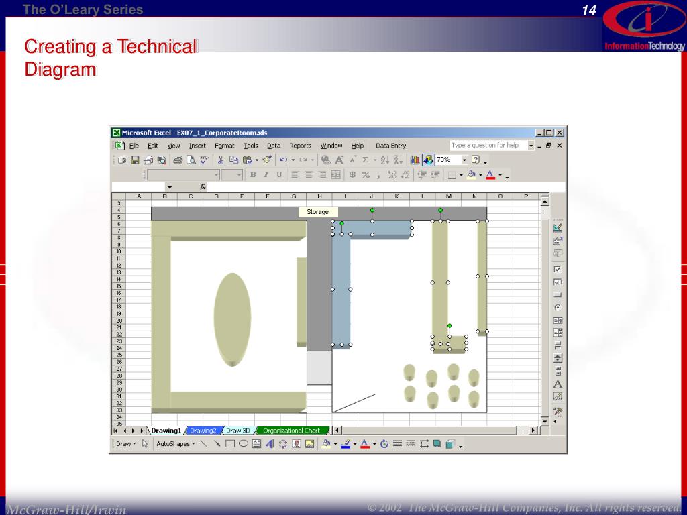Click the Print icon
Image resolution: width=687 pixels, height=515 pixels.
coord(177,160)
